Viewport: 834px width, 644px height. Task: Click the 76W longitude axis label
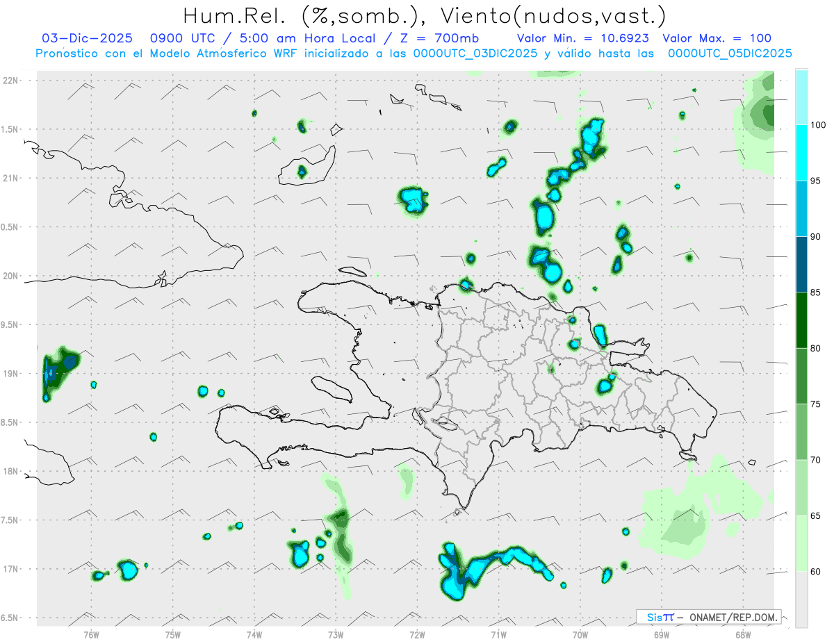point(91,634)
